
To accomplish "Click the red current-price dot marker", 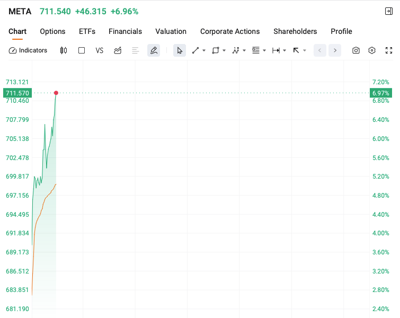I will [56, 93].
